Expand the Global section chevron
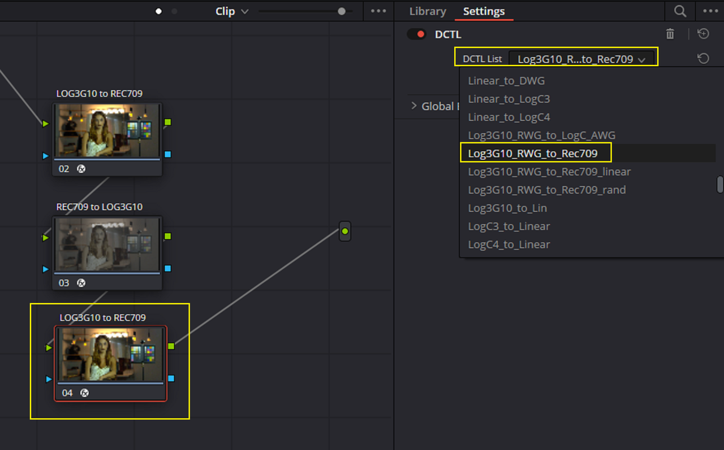 pos(413,106)
